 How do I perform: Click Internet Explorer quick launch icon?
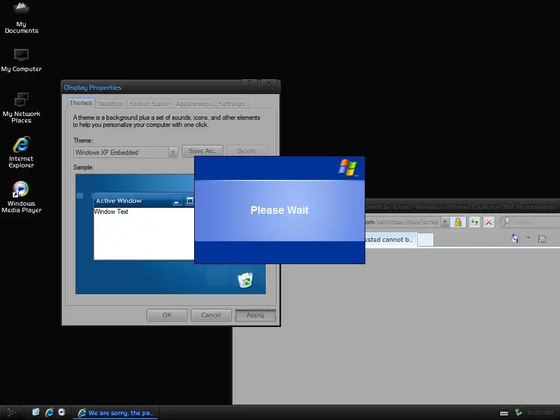click(x=49, y=412)
